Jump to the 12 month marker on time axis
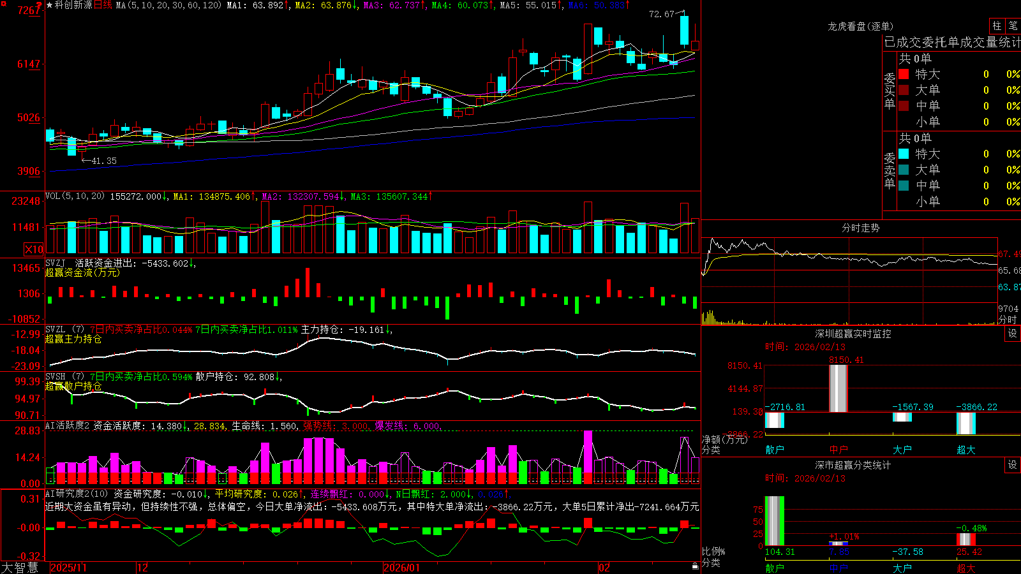Image resolution: width=1021 pixels, height=574 pixels. 142,568
